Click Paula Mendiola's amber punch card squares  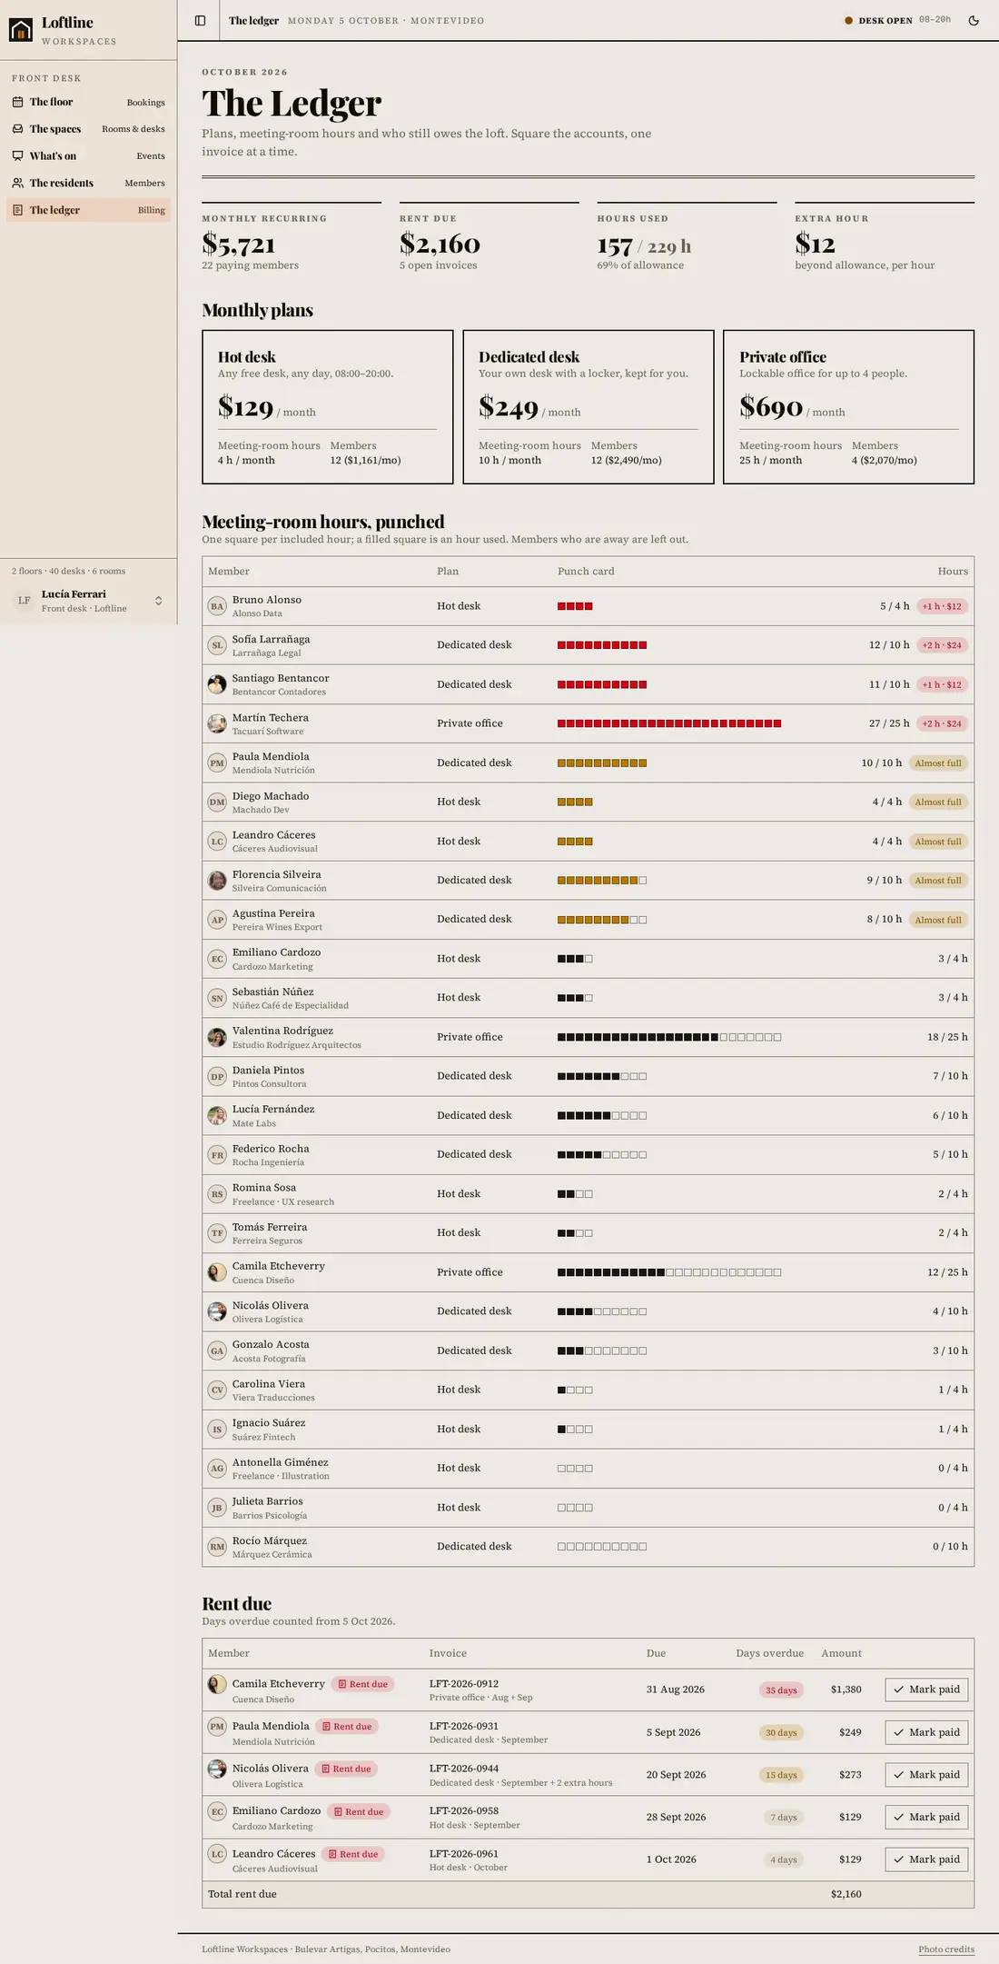[602, 763]
